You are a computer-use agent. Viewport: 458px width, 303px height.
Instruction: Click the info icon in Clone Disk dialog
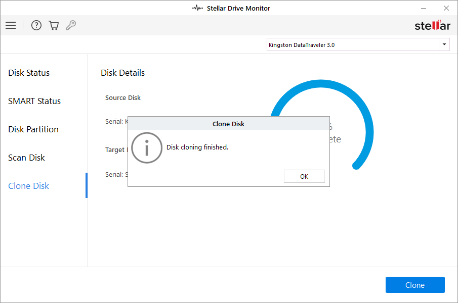147,147
